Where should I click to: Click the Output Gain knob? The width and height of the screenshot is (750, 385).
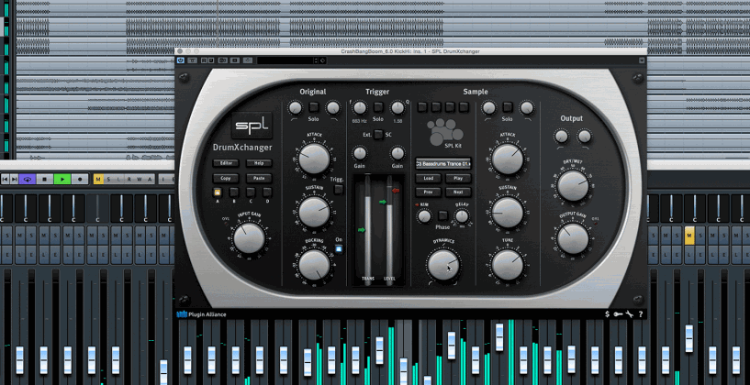pos(573,238)
